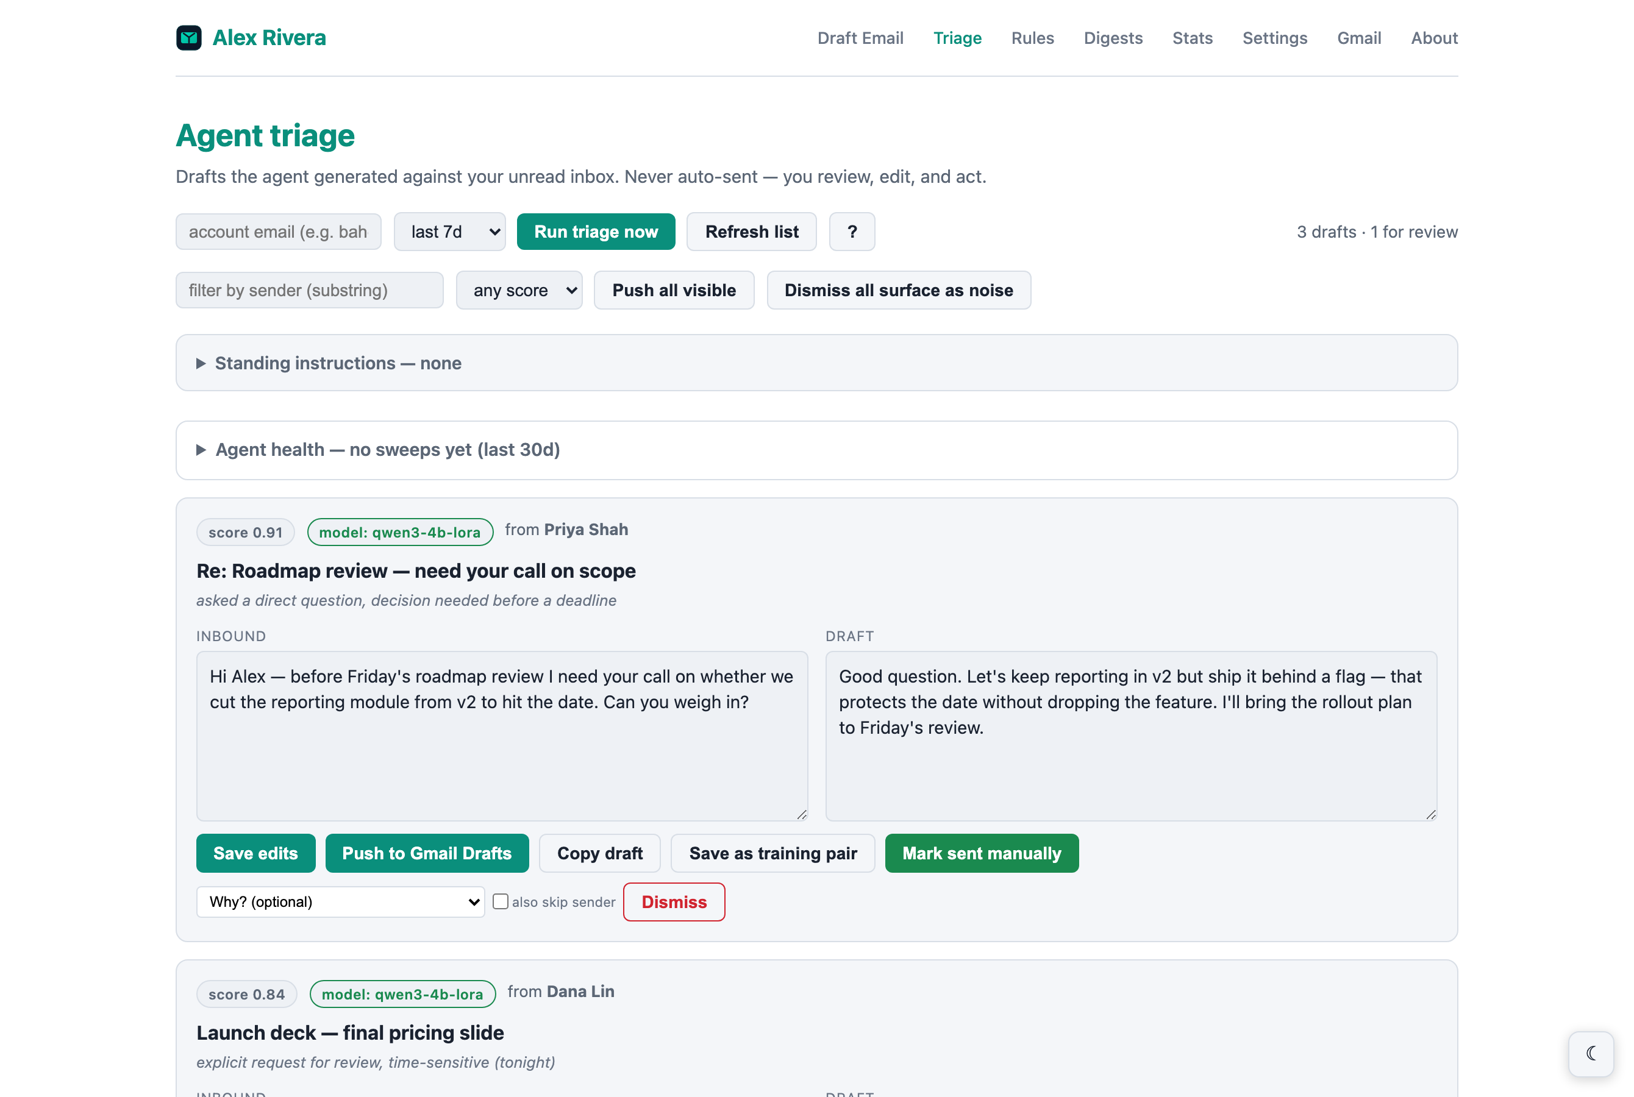This screenshot has width=1634, height=1097.
Task: Click Save as training pair
Action: click(x=772, y=853)
